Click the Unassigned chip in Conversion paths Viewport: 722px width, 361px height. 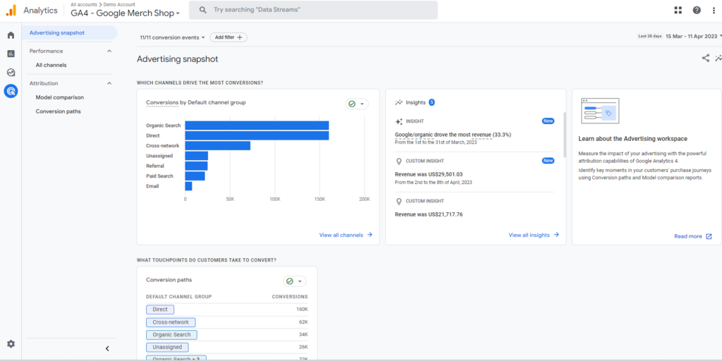[168, 347]
